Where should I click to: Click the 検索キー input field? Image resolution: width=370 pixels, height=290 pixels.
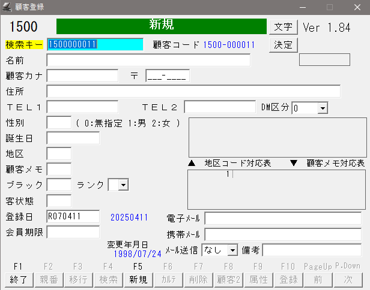(x=95, y=44)
